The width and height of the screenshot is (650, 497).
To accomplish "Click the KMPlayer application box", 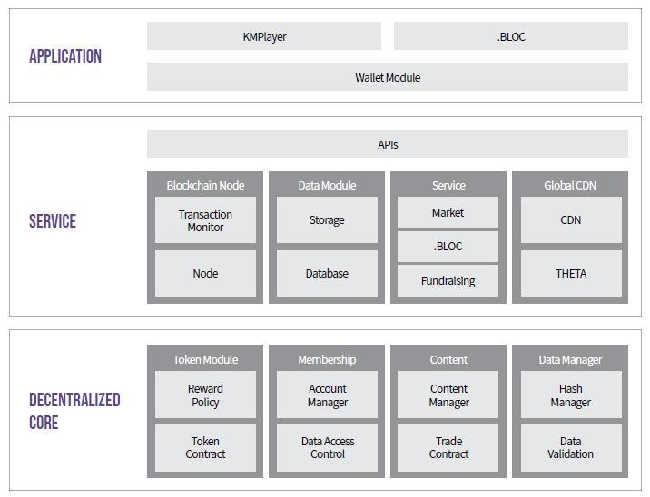I will (x=264, y=36).
